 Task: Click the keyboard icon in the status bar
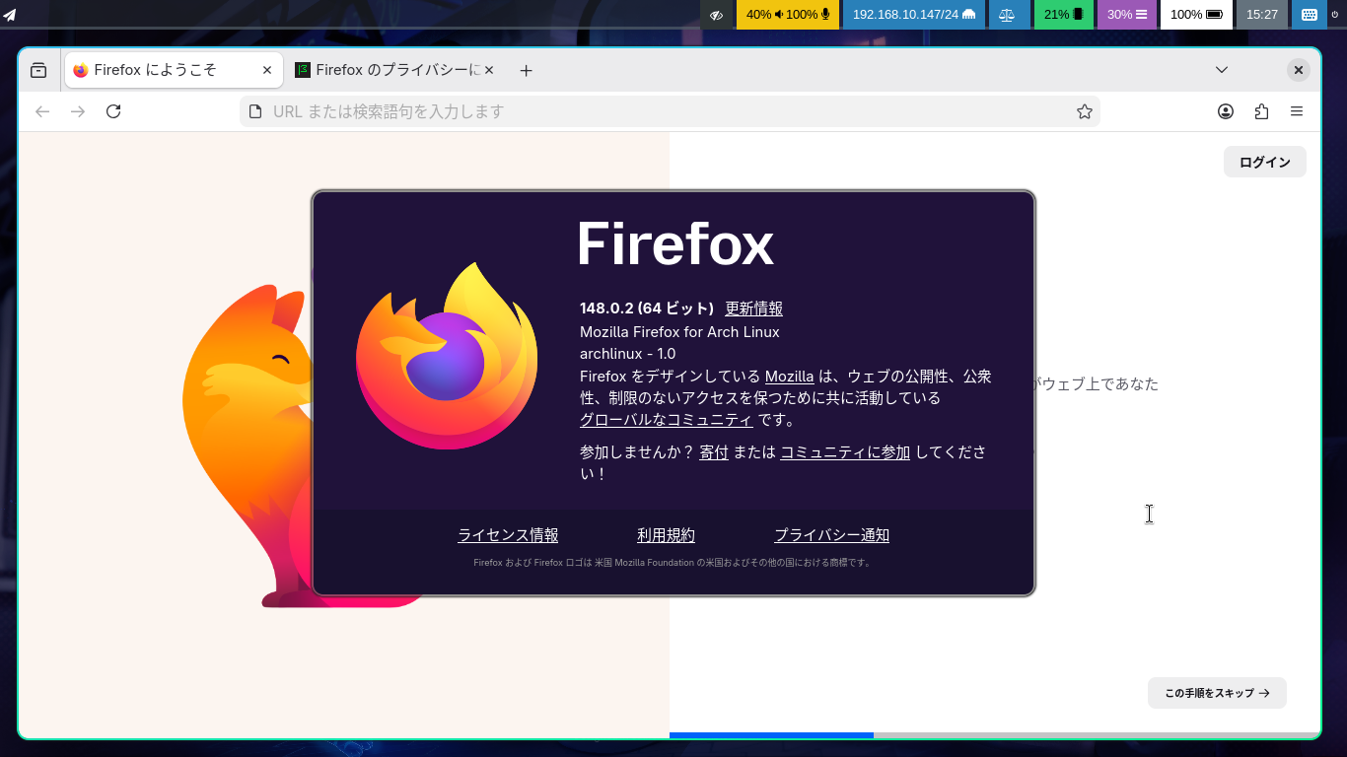tap(1309, 15)
